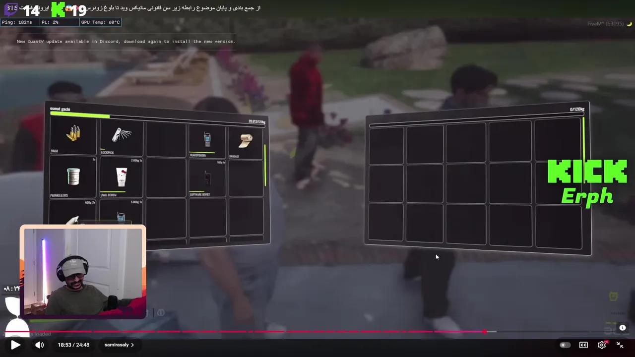Select the Uwu Cerem tube item

click(121, 178)
